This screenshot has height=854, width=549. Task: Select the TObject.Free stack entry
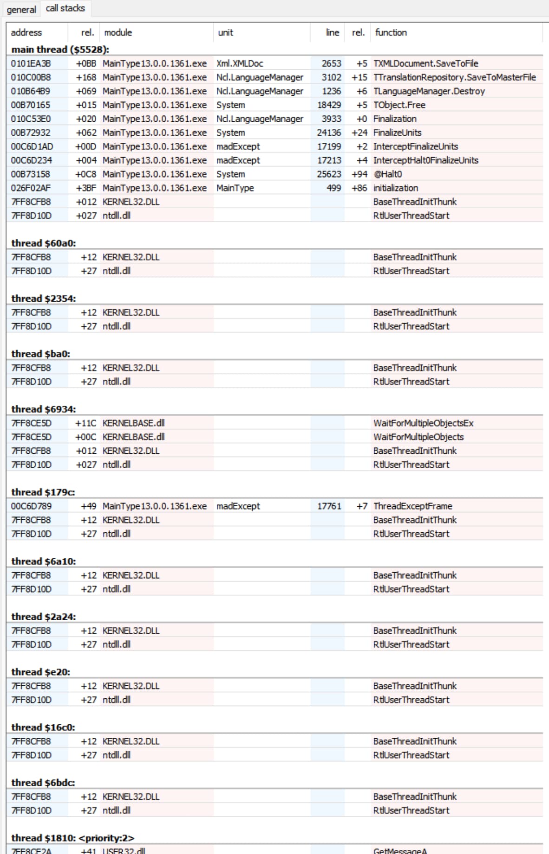point(275,105)
